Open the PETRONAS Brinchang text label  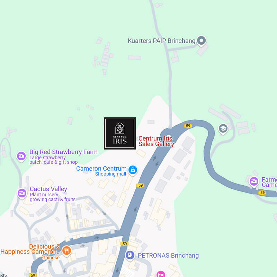pyautogui.click(x=168, y=256)
